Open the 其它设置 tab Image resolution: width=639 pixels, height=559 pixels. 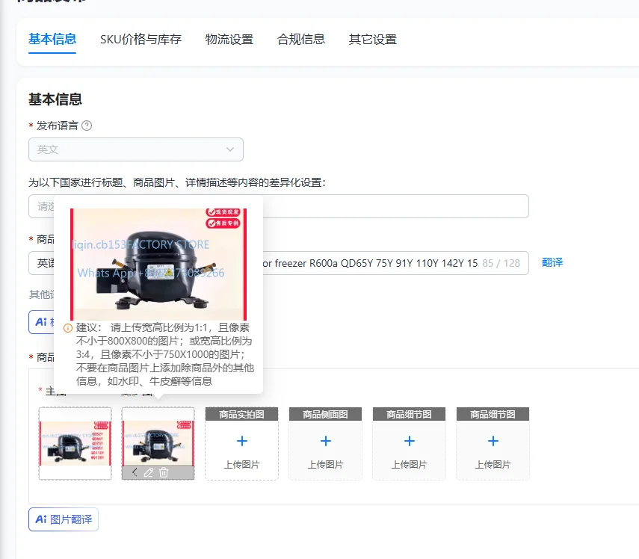click(x=372, y=39)
